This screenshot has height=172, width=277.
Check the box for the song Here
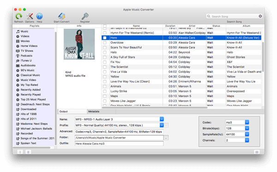105,38
